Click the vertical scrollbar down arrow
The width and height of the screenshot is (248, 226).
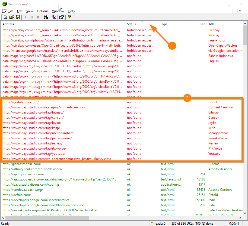click(x=245, y=213)
